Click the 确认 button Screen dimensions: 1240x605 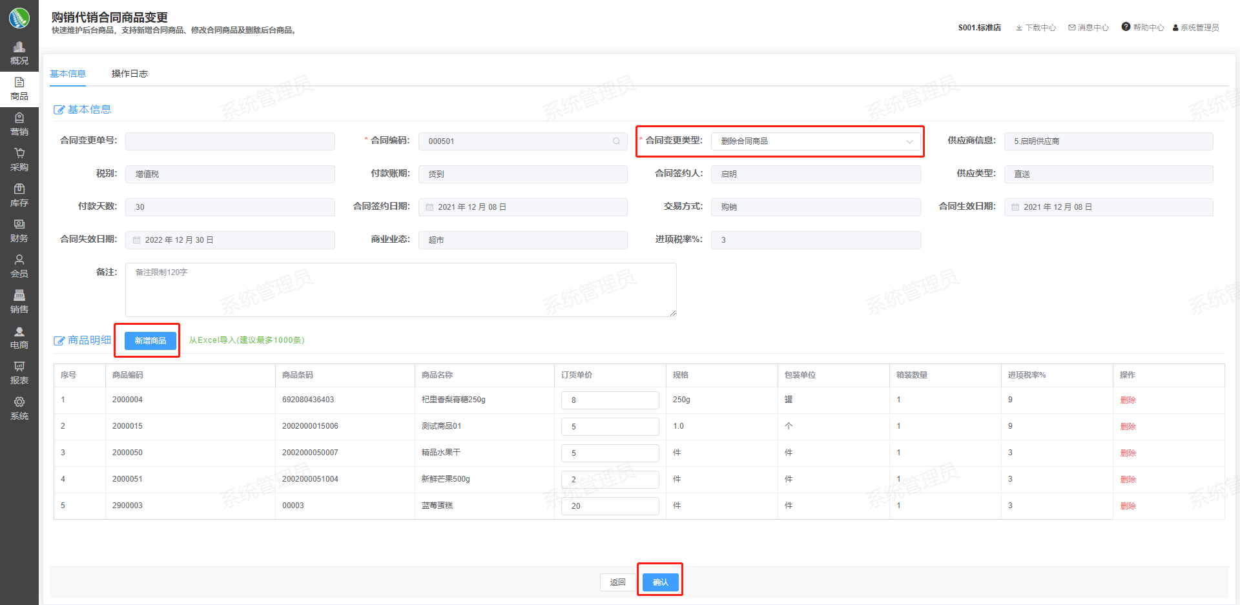pyautogui.click(x=661, y=582)
